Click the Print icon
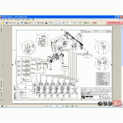 coord(18,23)
